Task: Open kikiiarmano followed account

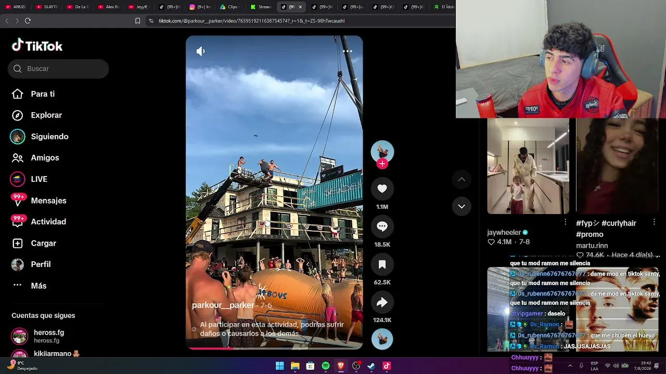Action: [57, 354]
